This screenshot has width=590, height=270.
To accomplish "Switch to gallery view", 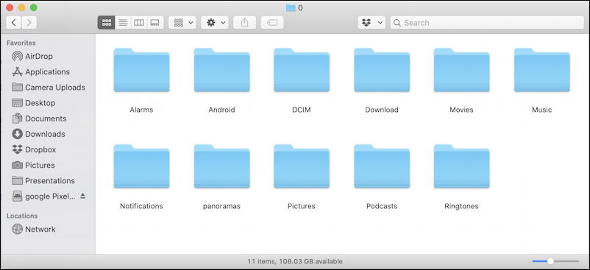I will pos(155,23).
